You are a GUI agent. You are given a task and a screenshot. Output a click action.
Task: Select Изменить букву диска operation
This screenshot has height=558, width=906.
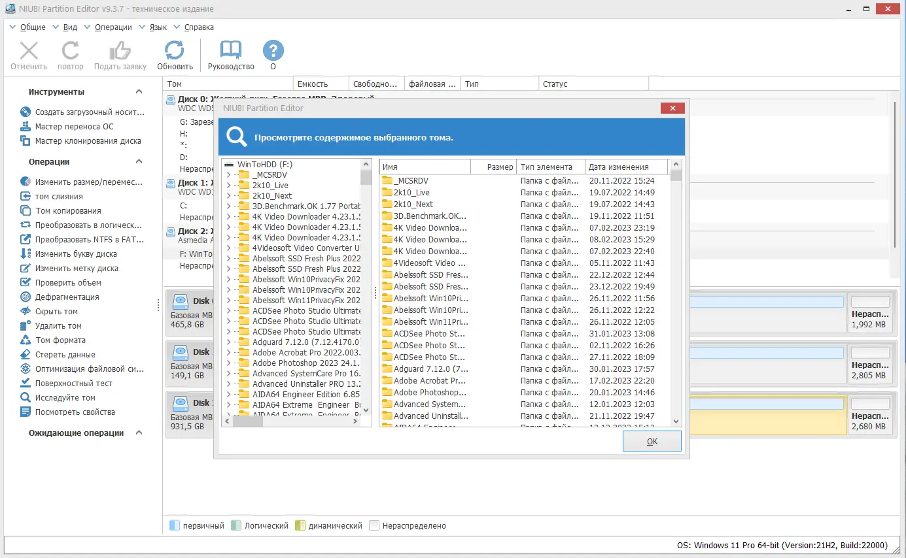[69, 254]
